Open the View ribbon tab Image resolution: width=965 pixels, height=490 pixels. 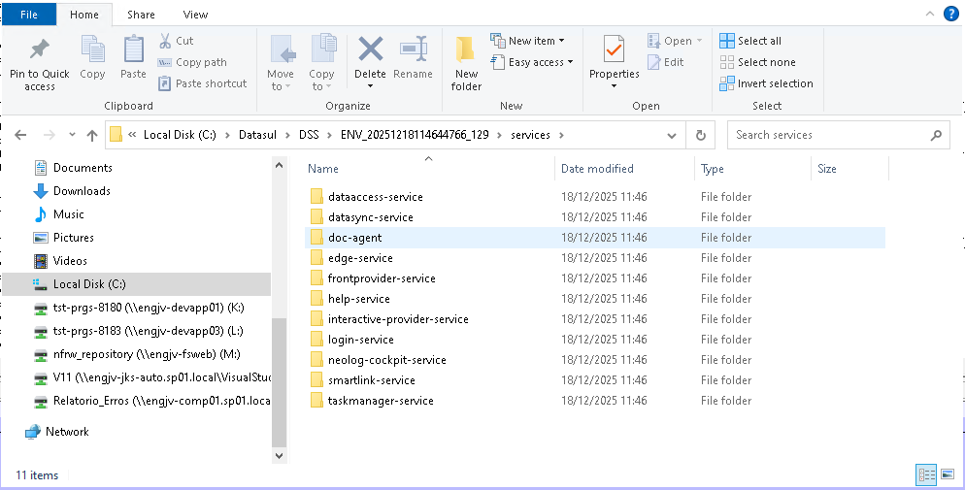pyautogui.click(x=195, y=15)
